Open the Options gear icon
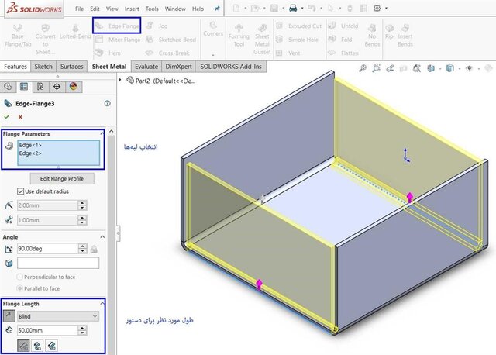Viewport: 496px width, 355px height. coord(377,9)
